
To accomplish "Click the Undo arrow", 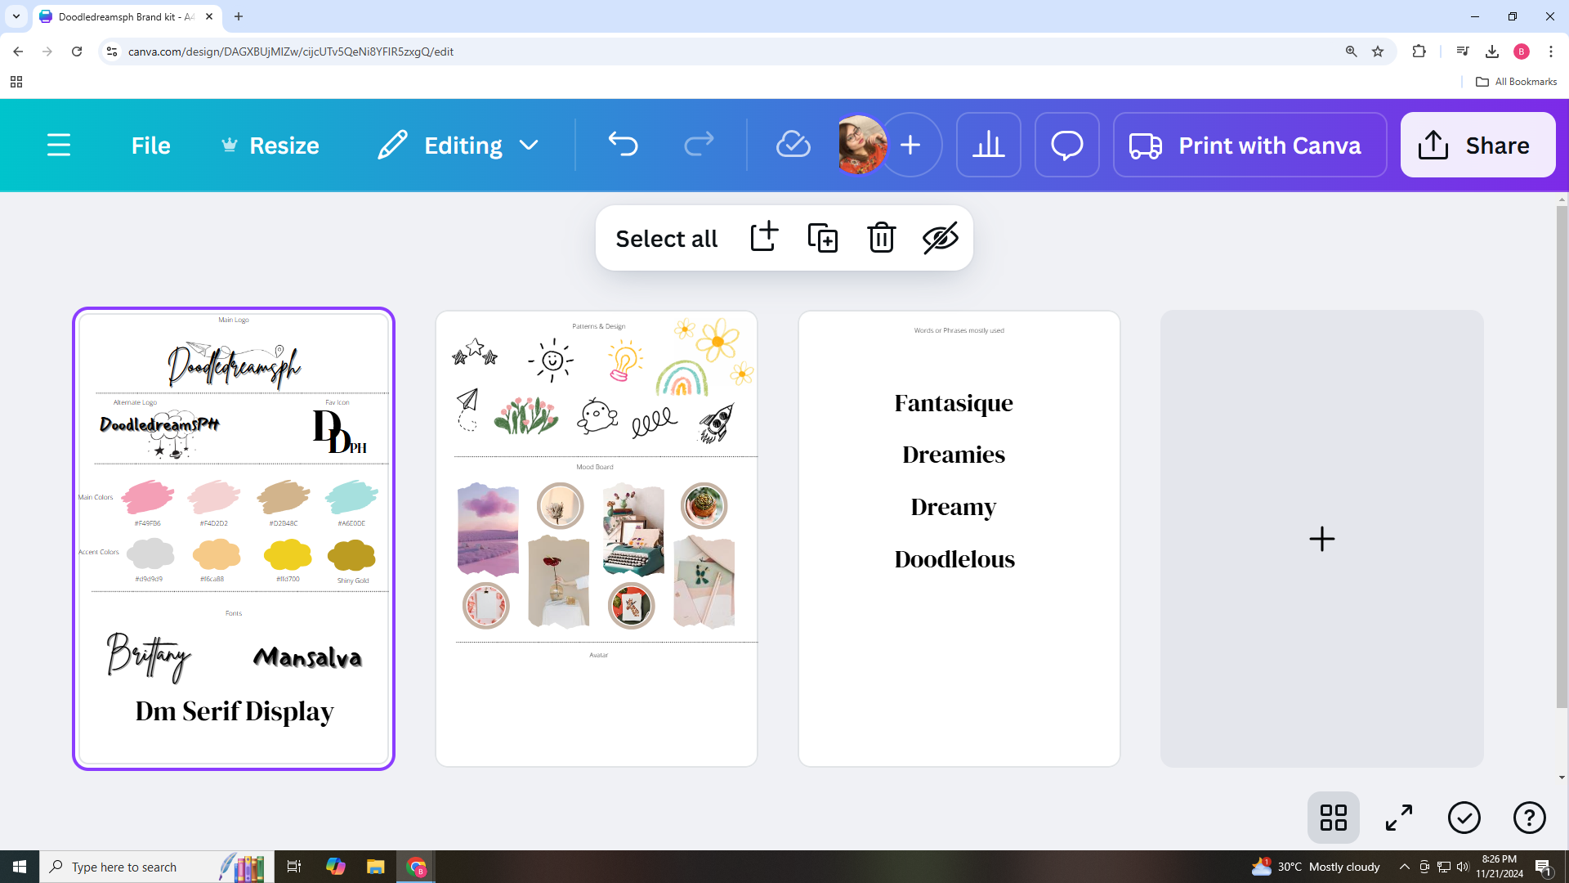I will pyautogui.click(x=623, y=145).
